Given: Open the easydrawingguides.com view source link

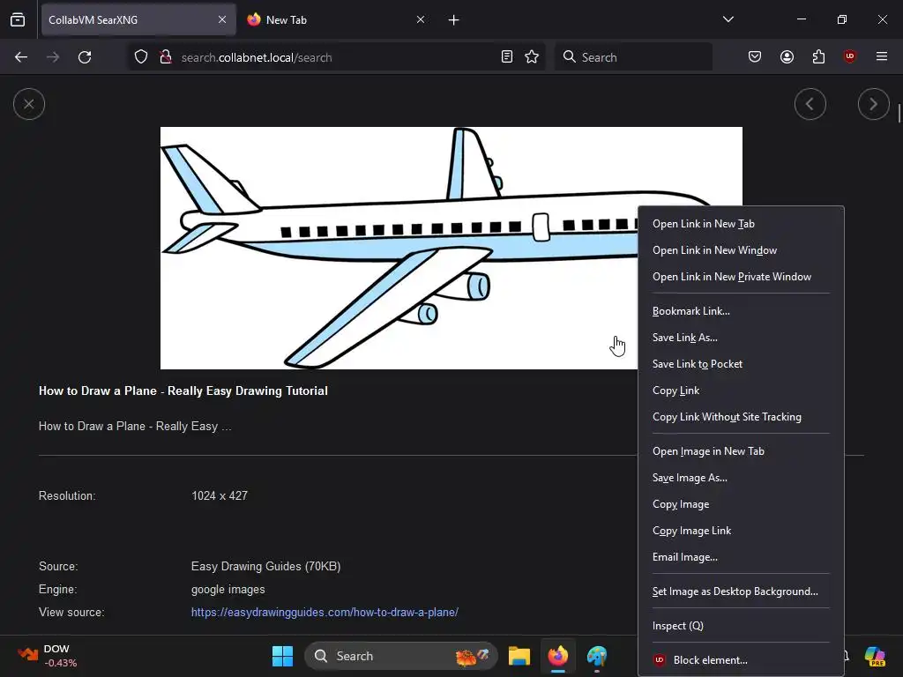Looking at the screenshot, I should pyautogui.click(x=325, y=613).
